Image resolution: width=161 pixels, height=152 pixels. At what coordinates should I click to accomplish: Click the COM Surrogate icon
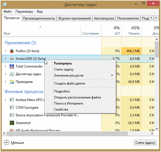tap(12, 108)
